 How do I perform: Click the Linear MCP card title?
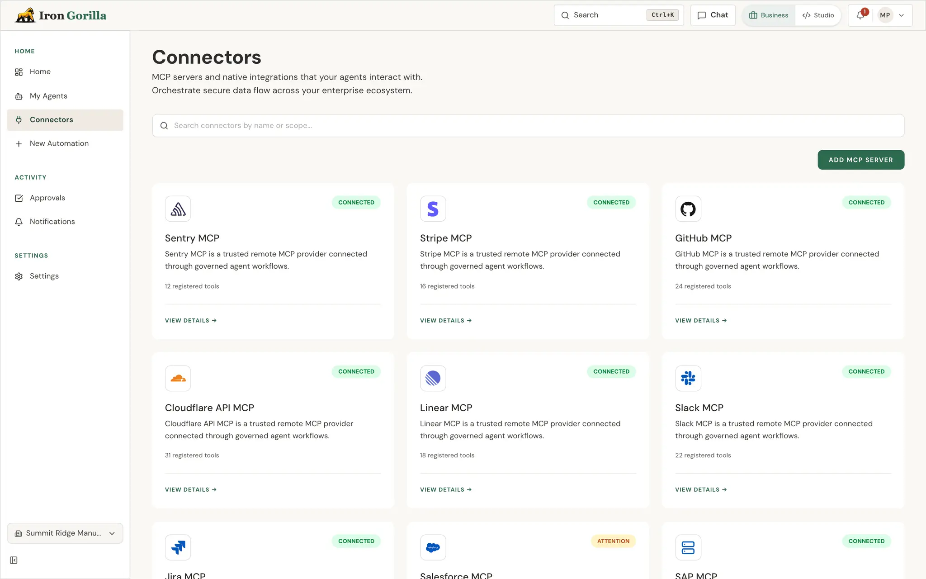(x=446, y=408)
